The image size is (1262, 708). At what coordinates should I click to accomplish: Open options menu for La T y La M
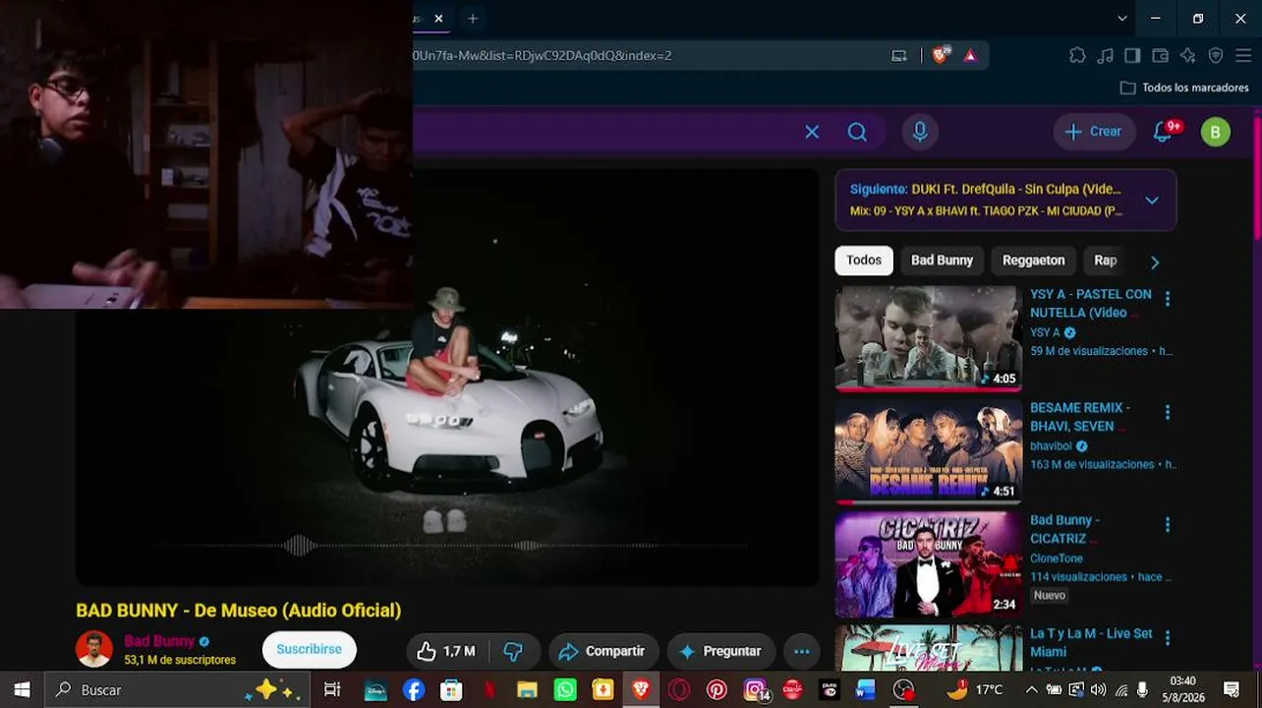coord(1168,638)
